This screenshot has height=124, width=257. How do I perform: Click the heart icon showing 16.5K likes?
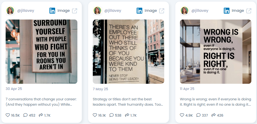tap(8, 115)
